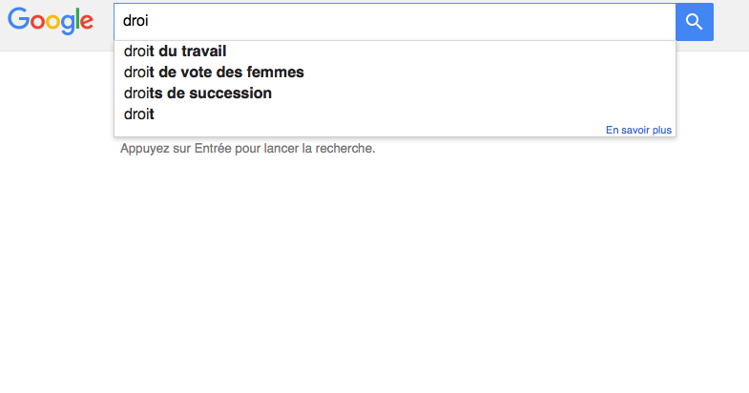Choose 'droit de vote des femmes' suggestion
This screenshot has width=749, height=393.
click(x=395, y=72)
